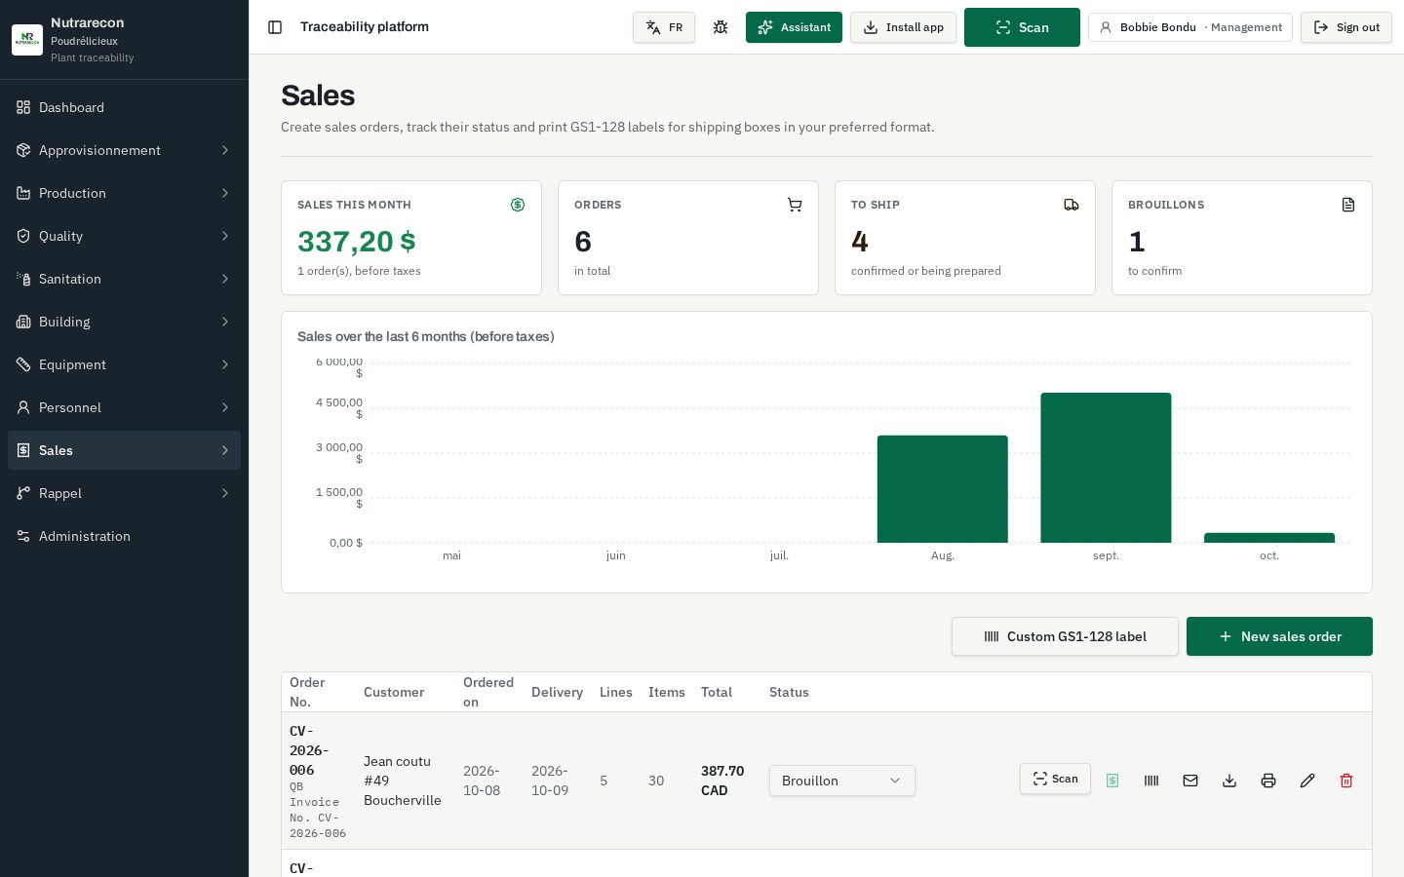Open Bobbie Bondu user profile

pos(1190,27)
